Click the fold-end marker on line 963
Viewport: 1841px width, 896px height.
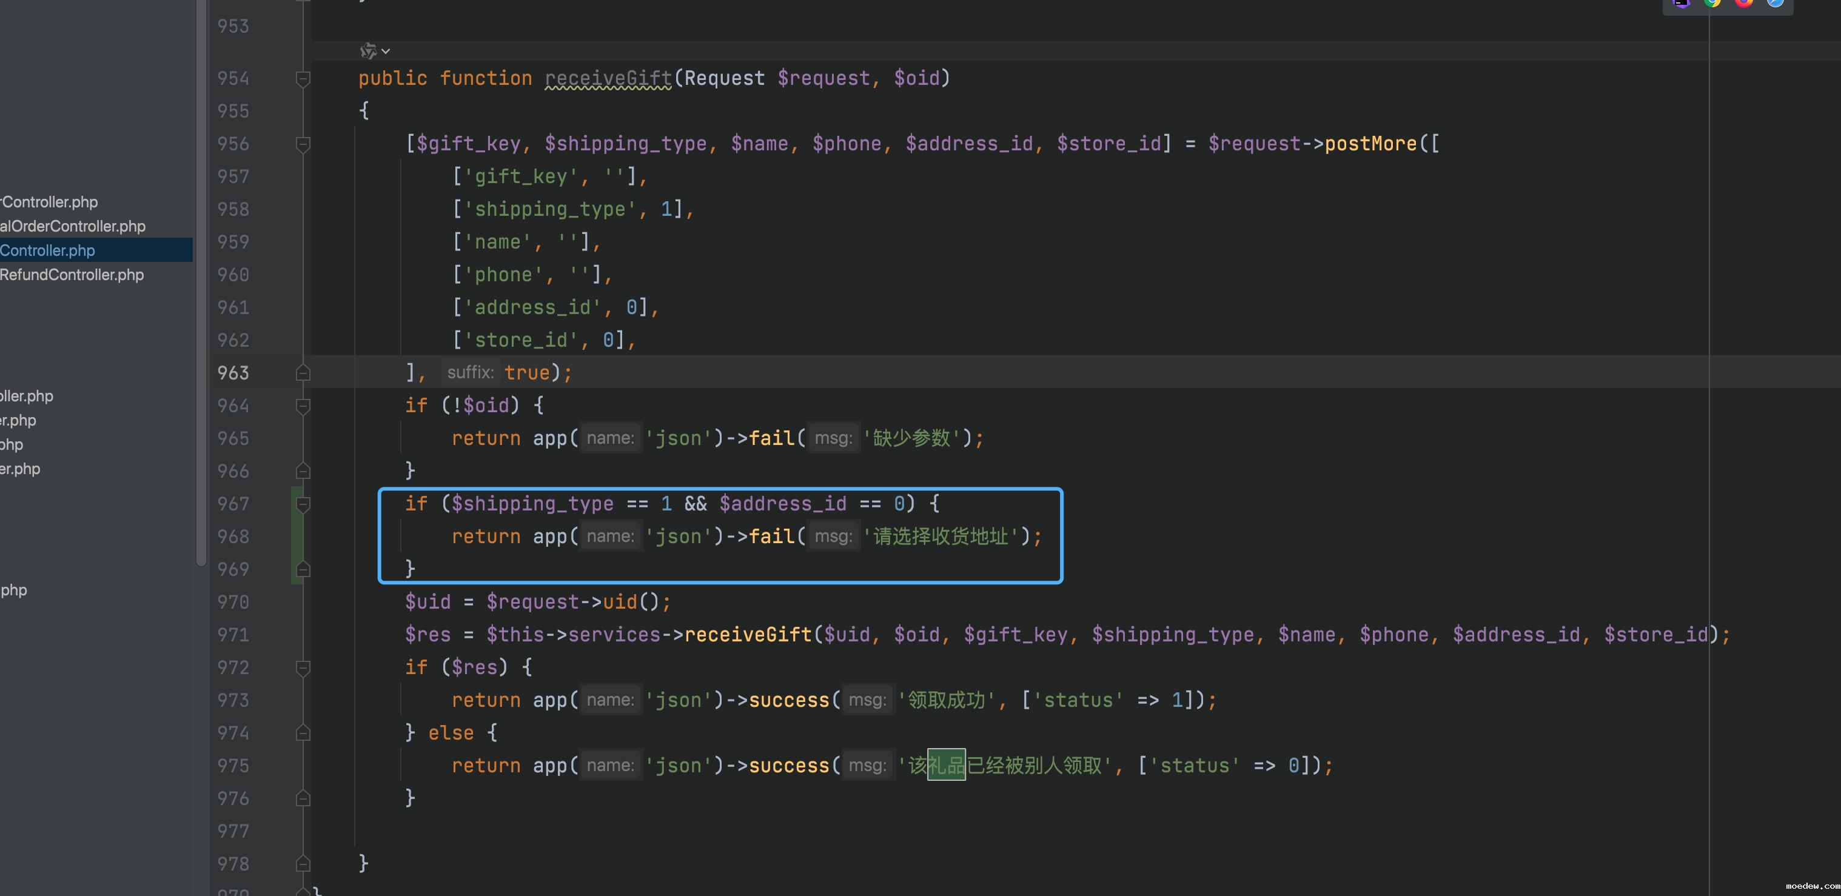[303, 373]
